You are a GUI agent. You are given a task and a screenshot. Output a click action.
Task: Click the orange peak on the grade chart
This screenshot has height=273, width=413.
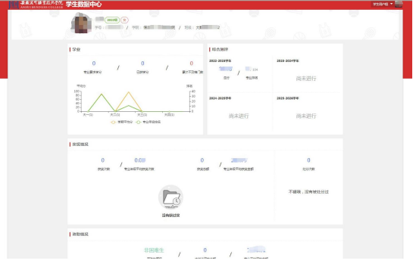tap(129, 92)
